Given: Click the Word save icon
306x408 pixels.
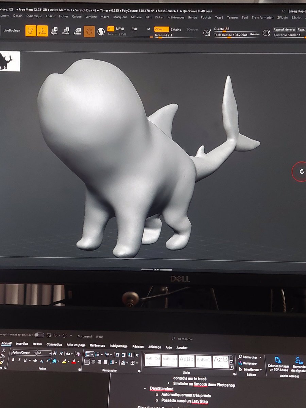Looking at the screenshot, I should [x=49, y=336].
